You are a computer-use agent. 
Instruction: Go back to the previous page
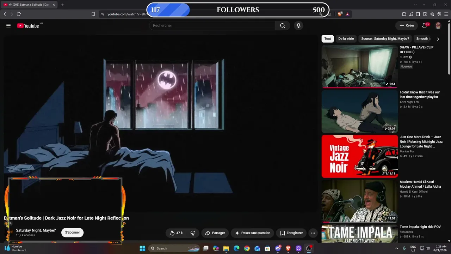pyautogui.click(x=5, y=14)
